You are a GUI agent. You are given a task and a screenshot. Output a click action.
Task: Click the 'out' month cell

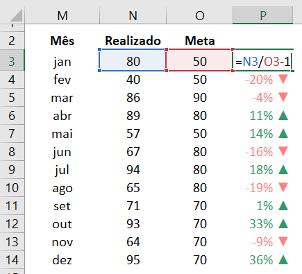point(62,224)
